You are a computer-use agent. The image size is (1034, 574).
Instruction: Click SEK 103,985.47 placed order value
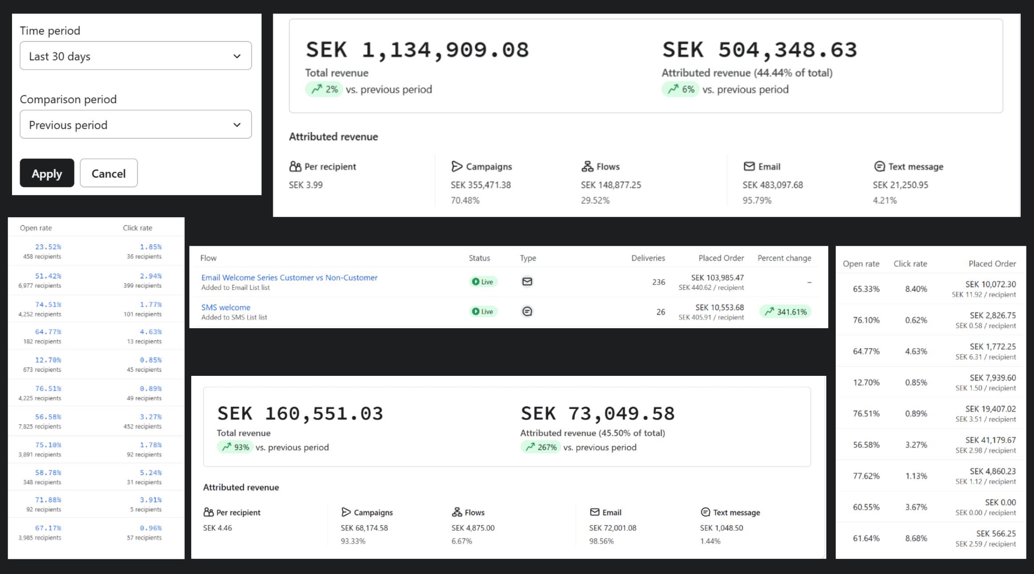pos(717,277)
